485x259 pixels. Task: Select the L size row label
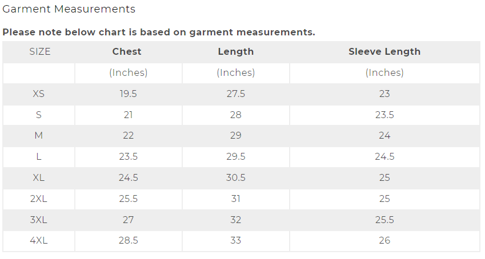39,156
